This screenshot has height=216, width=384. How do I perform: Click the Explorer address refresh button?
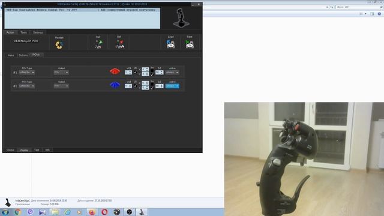[332, 7]
